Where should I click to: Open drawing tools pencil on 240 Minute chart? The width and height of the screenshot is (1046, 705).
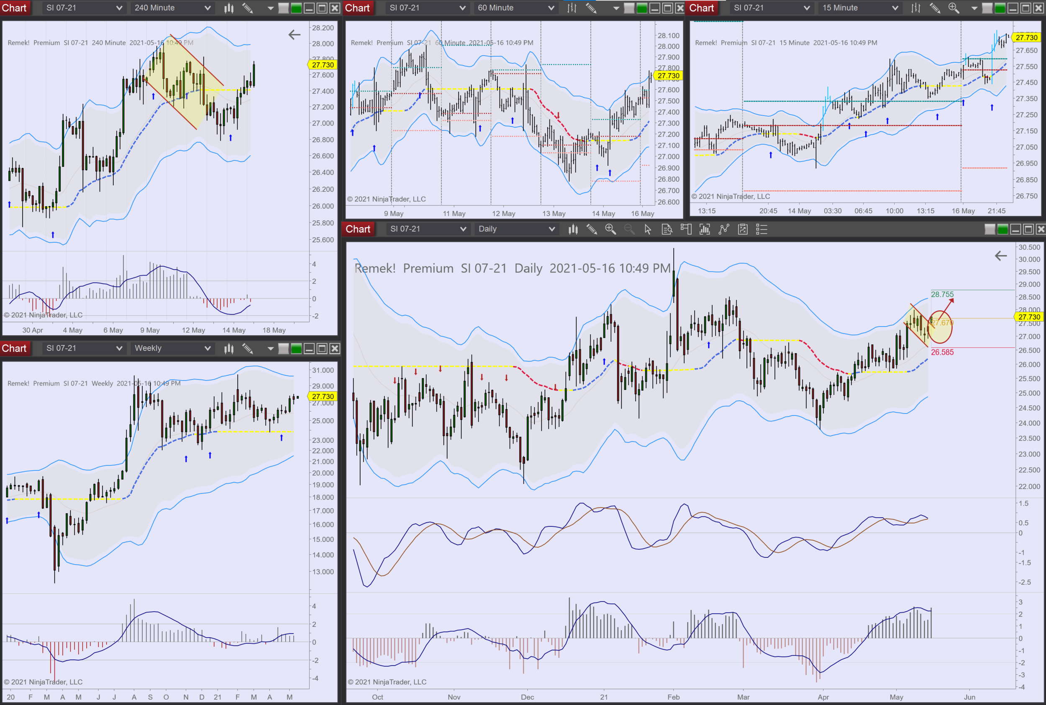pyautogui.click(x=247, y=8)
